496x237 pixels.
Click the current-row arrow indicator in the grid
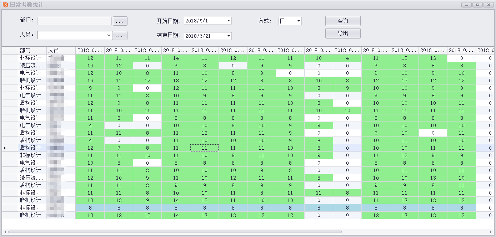pyautogui.click(x=4, y=148)
